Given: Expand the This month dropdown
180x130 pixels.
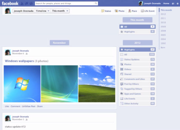Looking at the screenshot, I should 60,11.
